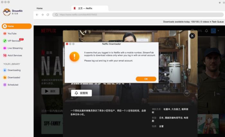Click the NETFLIX logo on the page
The width and height of the screenshot is (225, 137).
pos(49,31)
